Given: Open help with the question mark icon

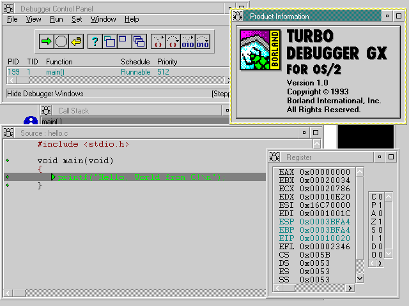Looking at the screenshot, I should [95, 41].
